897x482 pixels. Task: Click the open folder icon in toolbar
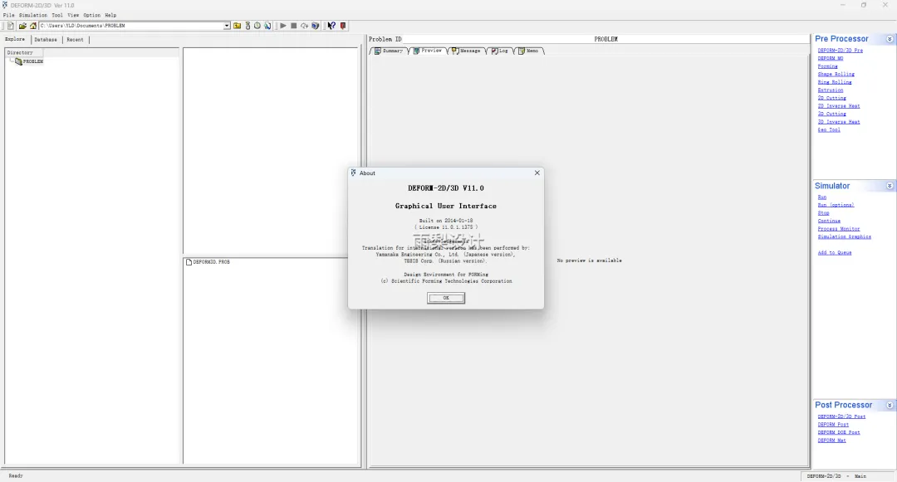tap(22, 26)
